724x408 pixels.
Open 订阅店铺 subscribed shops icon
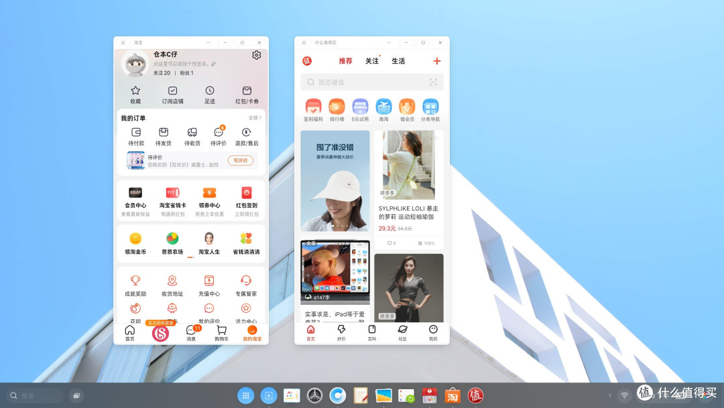click(x=172, y=90)
